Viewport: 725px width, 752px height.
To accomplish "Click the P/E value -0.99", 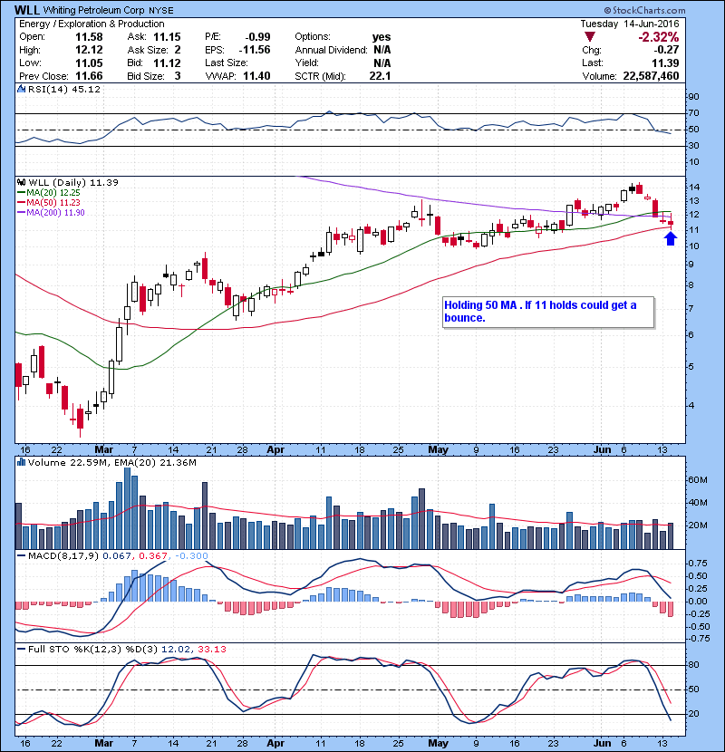I will tap(257, 37).
